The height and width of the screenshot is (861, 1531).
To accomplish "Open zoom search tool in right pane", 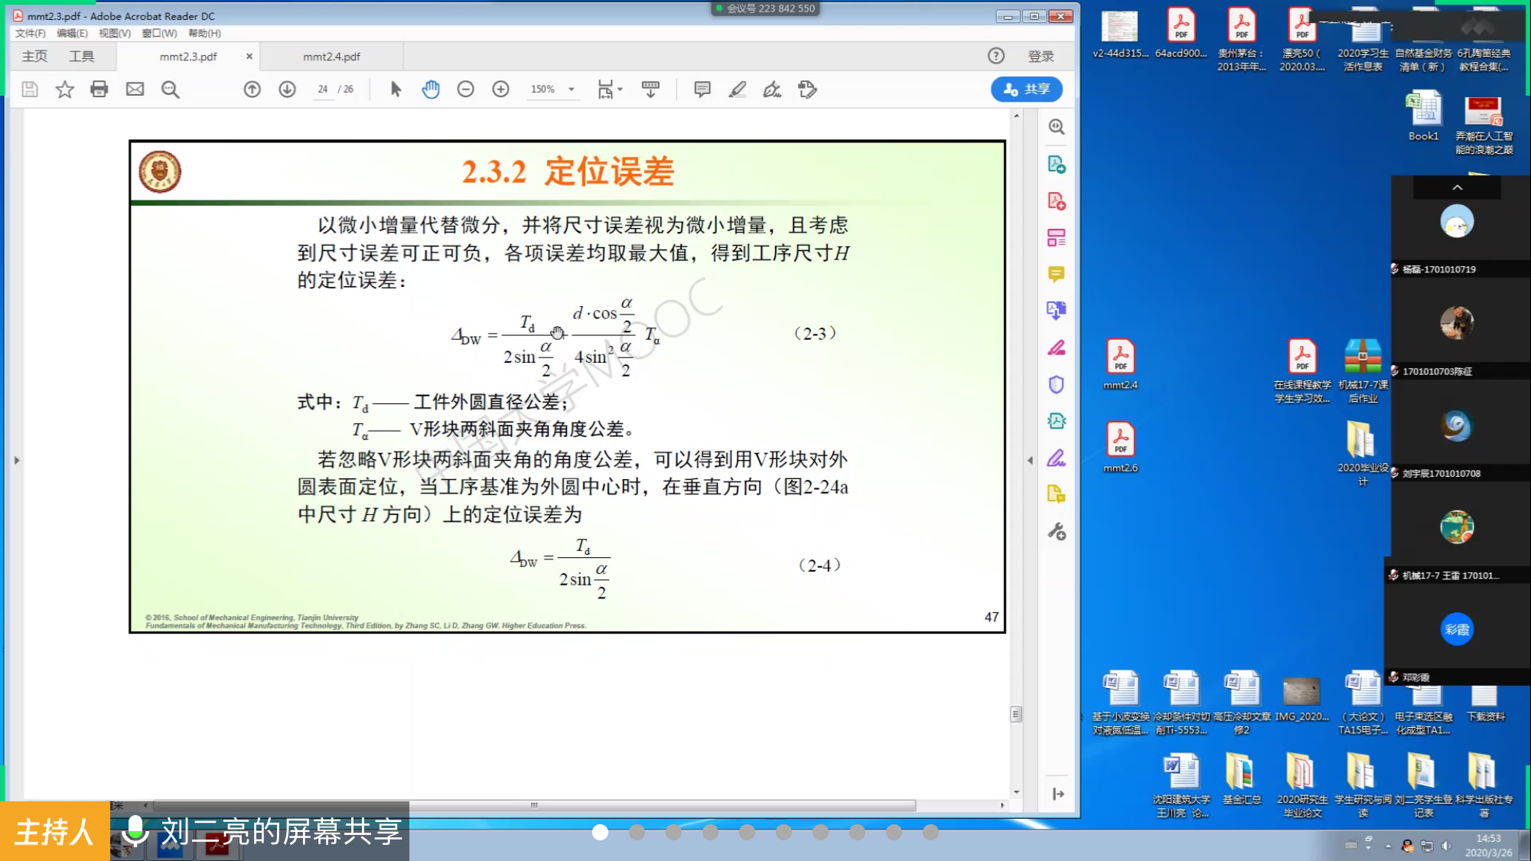I will pyautogui.click(x=1056, y=127).
